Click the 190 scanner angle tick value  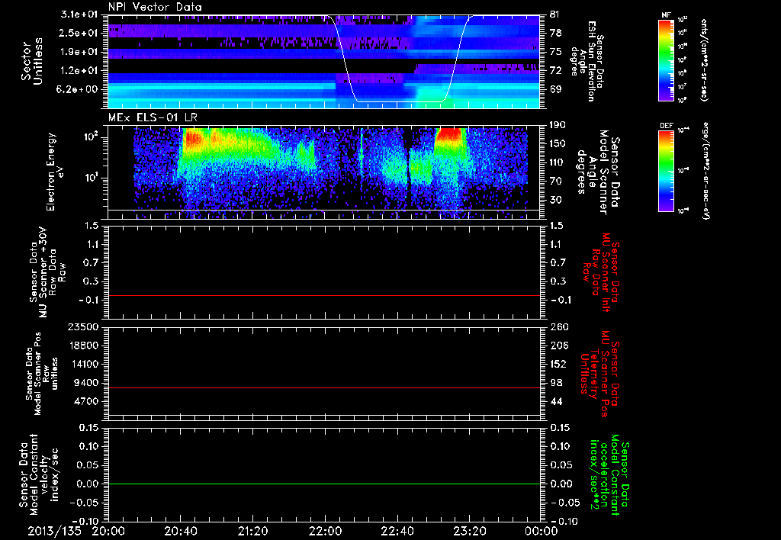(558, 125)
